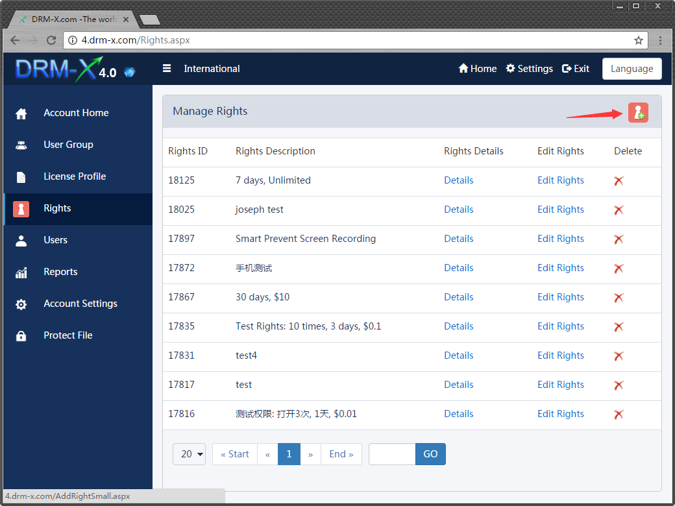Click the Add Rights icon button
The width and height of the screenshot is (675, 506).
point(638,113)
